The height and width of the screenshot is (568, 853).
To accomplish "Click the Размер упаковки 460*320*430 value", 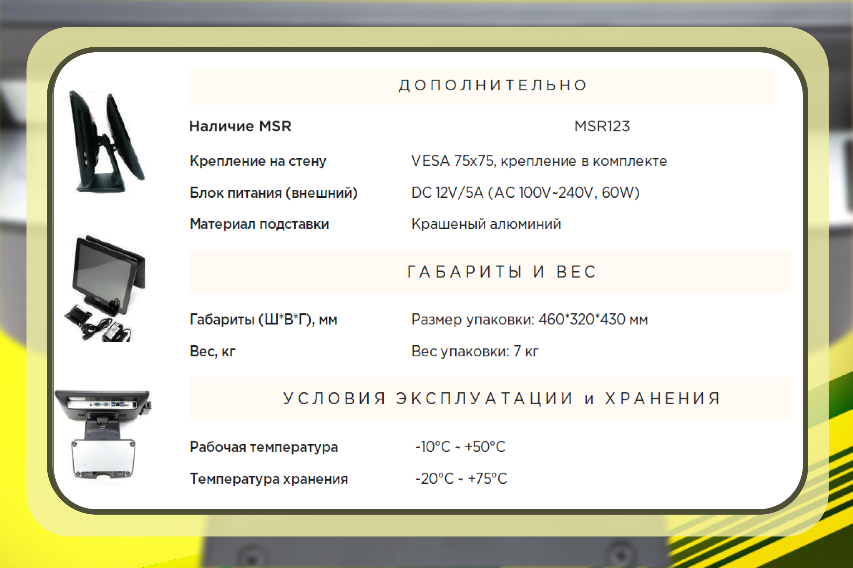I will point(530,320).
